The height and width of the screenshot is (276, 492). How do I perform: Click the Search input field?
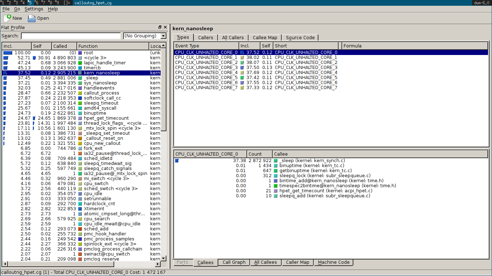[71, 36]
